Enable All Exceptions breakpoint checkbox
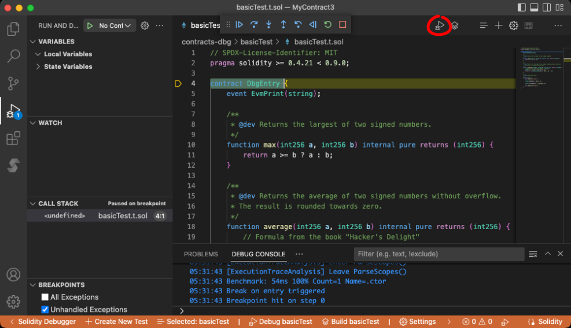 pos(45,297)
